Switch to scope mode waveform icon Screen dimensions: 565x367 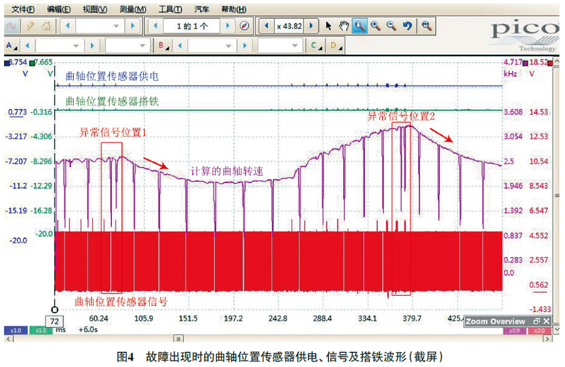tap(11, 26)
